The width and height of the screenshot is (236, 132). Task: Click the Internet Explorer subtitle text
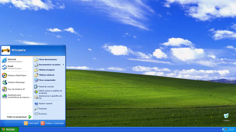click(15, 62)
